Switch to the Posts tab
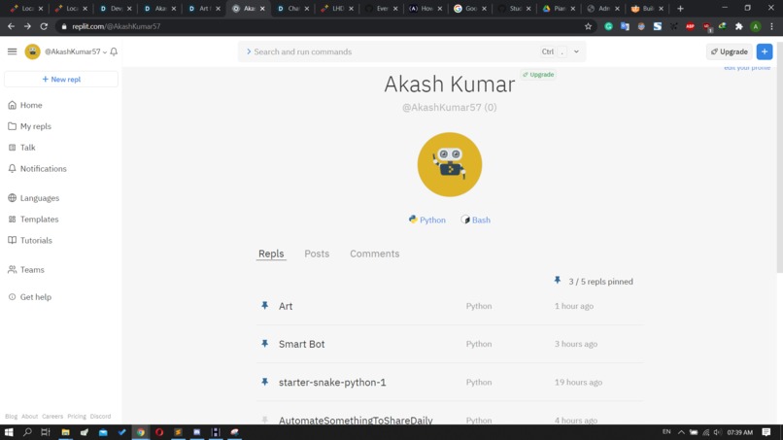The image size is (783, 440). (317, 254)
